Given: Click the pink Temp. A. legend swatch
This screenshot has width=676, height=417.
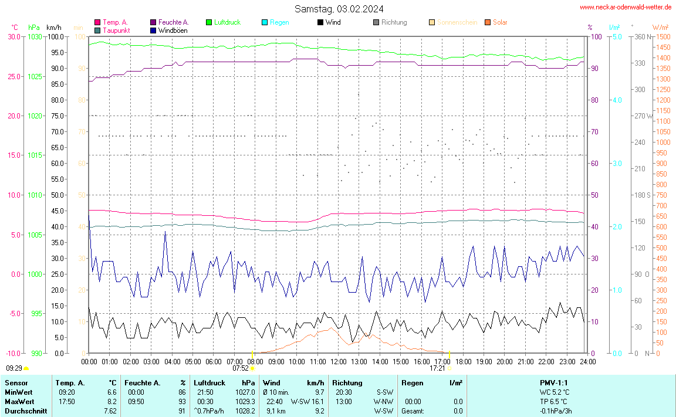Looking at the screenshot, I should click(x=97, y=22).
